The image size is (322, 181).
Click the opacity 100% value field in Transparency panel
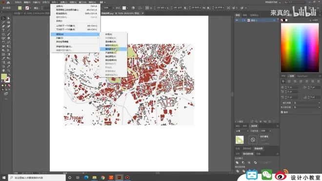pyautogui.click(x=264, y=131)
